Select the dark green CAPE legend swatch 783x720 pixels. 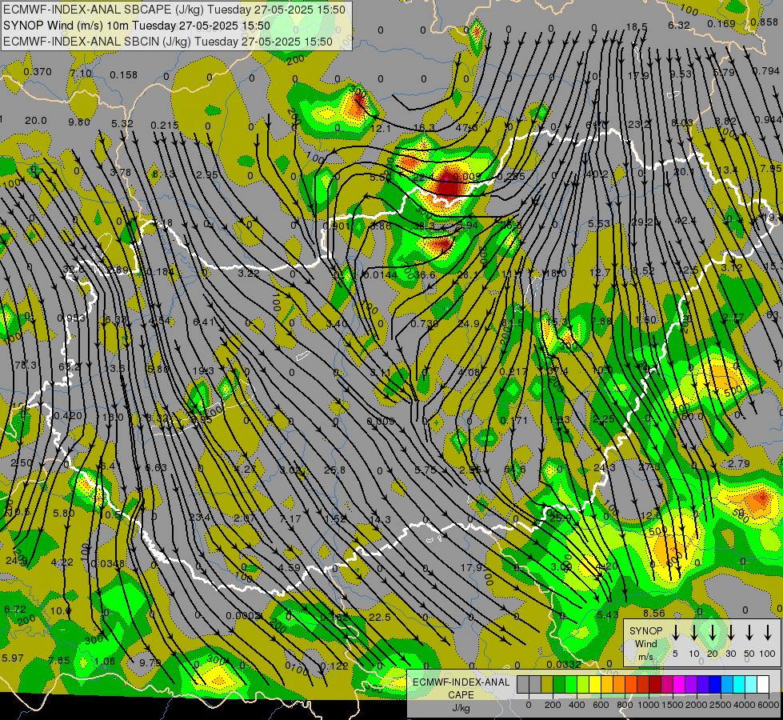559,684
